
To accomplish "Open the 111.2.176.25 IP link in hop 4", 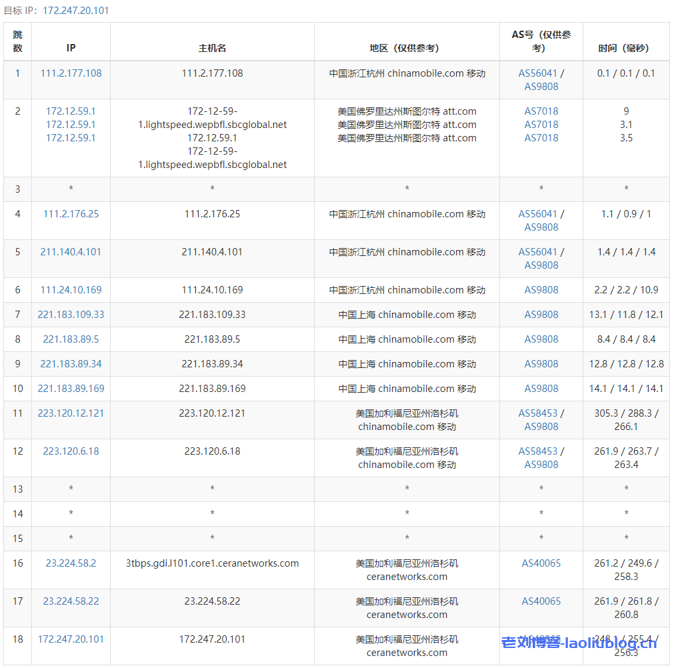I will coord(71,214).
